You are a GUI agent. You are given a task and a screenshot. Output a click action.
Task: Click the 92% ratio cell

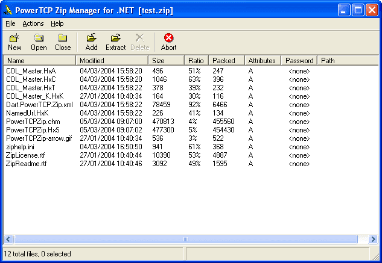point(194,105)
